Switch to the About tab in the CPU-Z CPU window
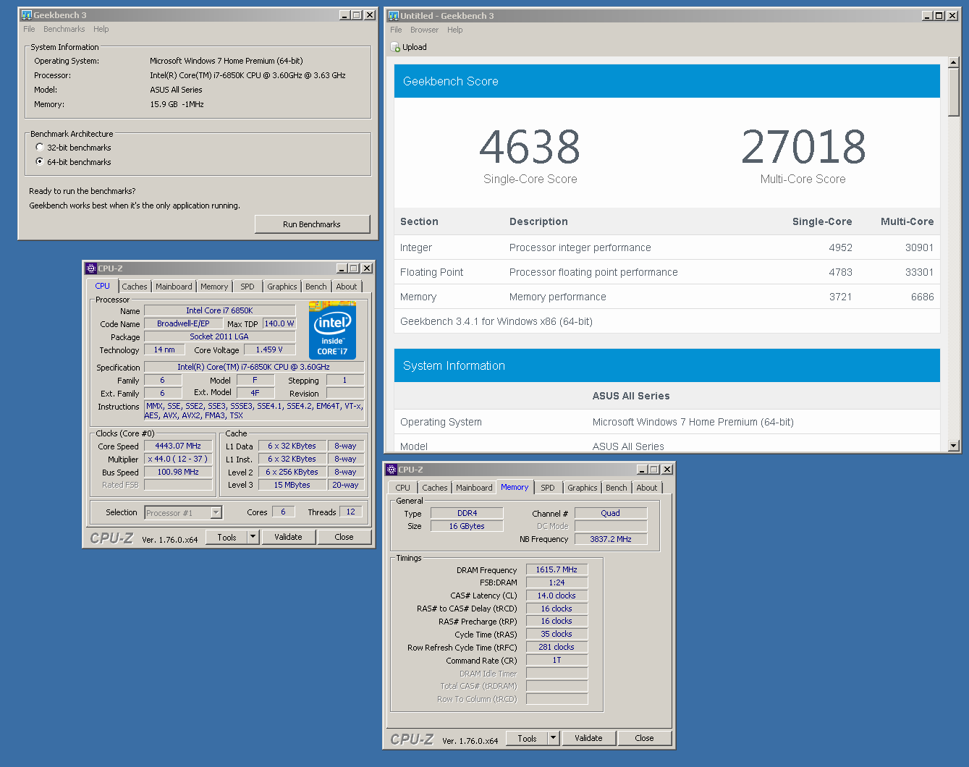 click(x=347, y=287)
